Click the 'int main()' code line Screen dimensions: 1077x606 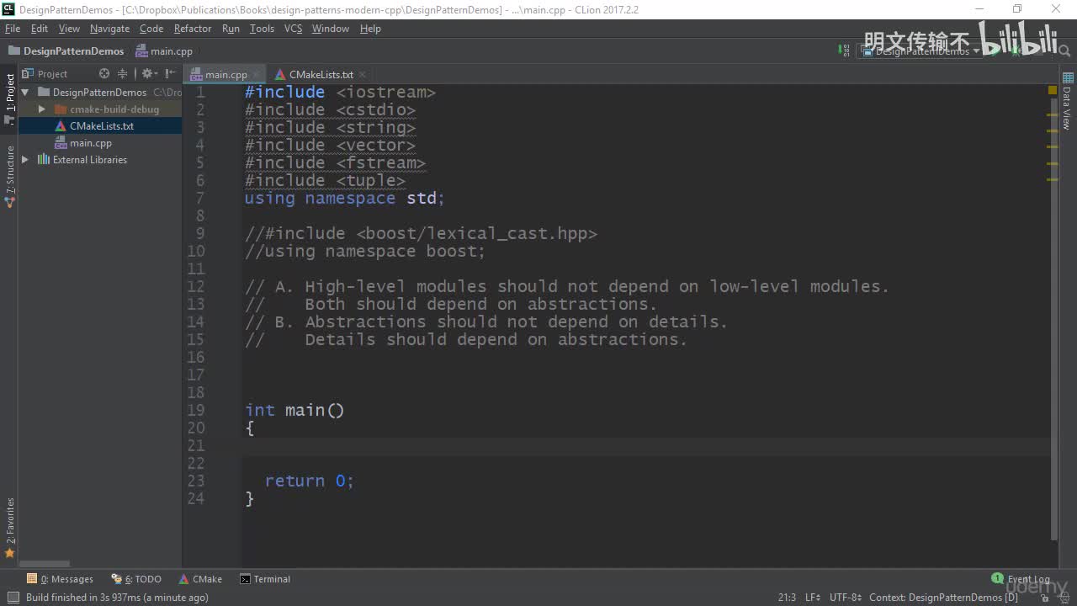(294, 410)
